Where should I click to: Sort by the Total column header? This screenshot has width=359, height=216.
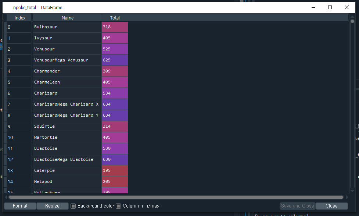point(115,18)
